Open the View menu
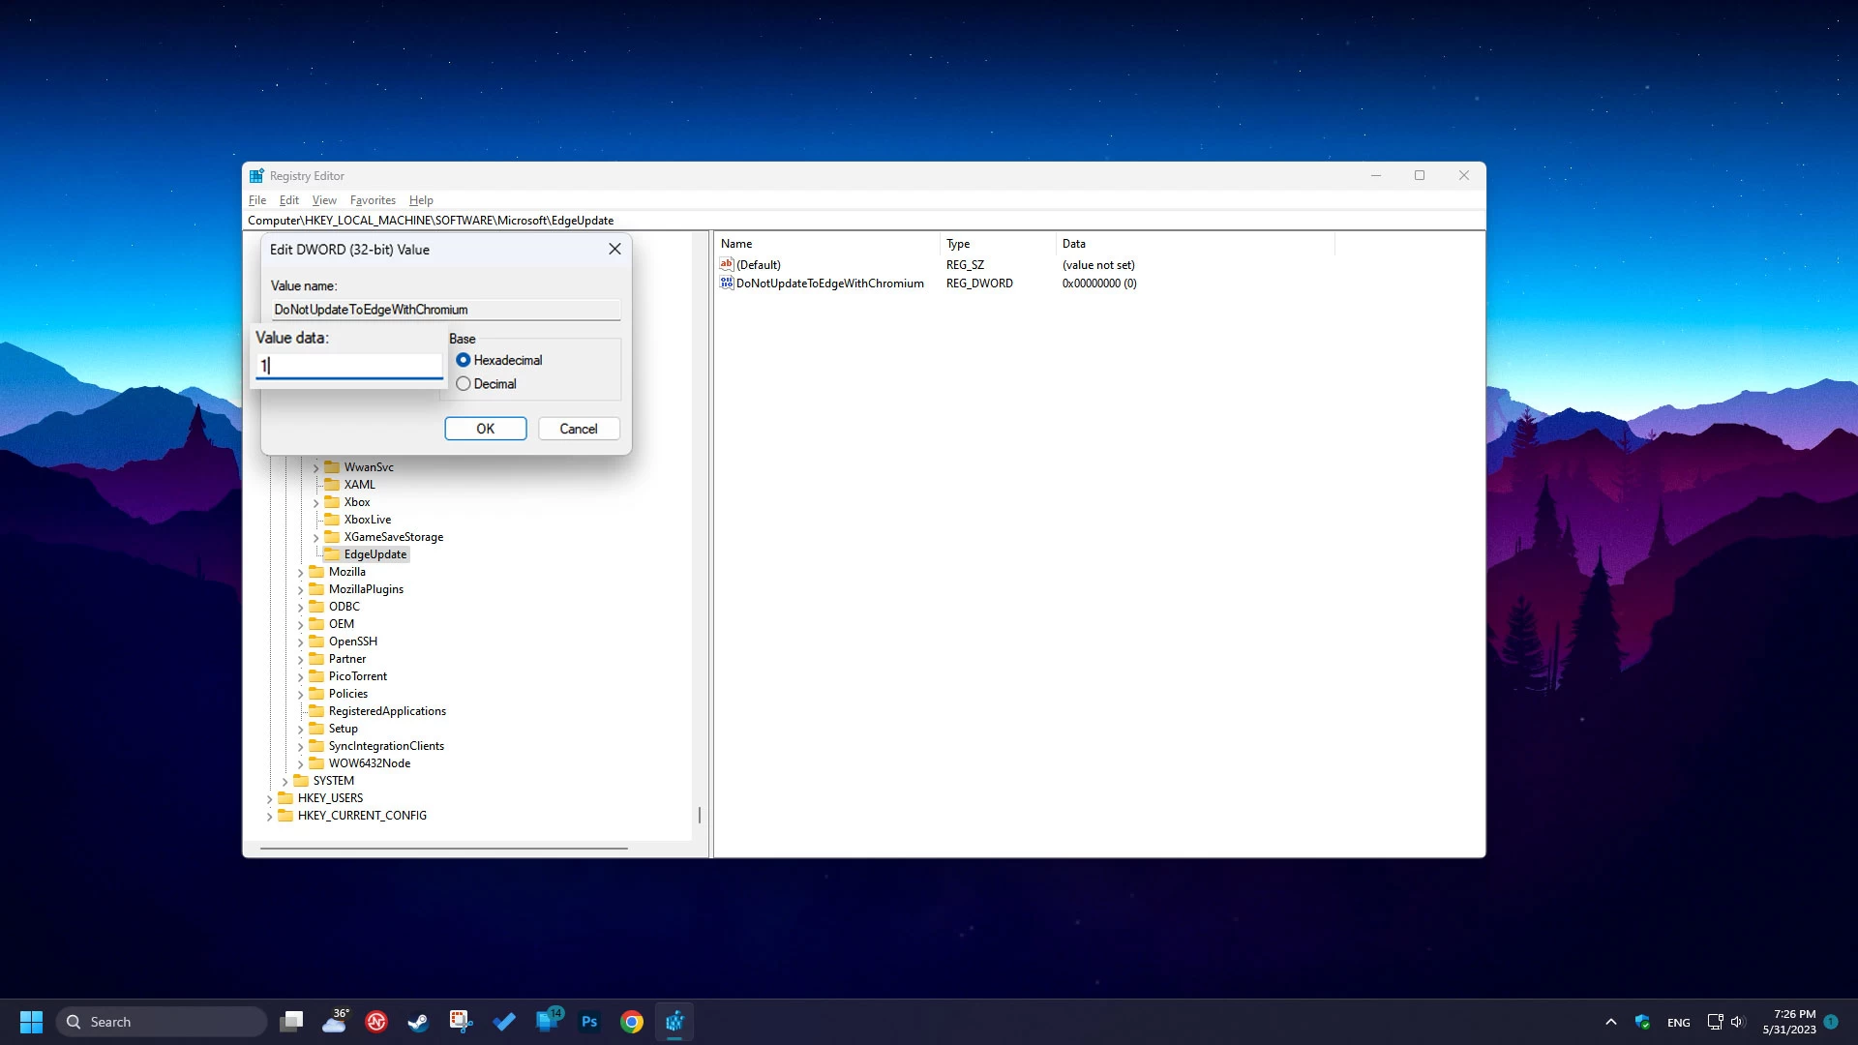This screenshot has height=1045, width=1858. coord(324,200)
